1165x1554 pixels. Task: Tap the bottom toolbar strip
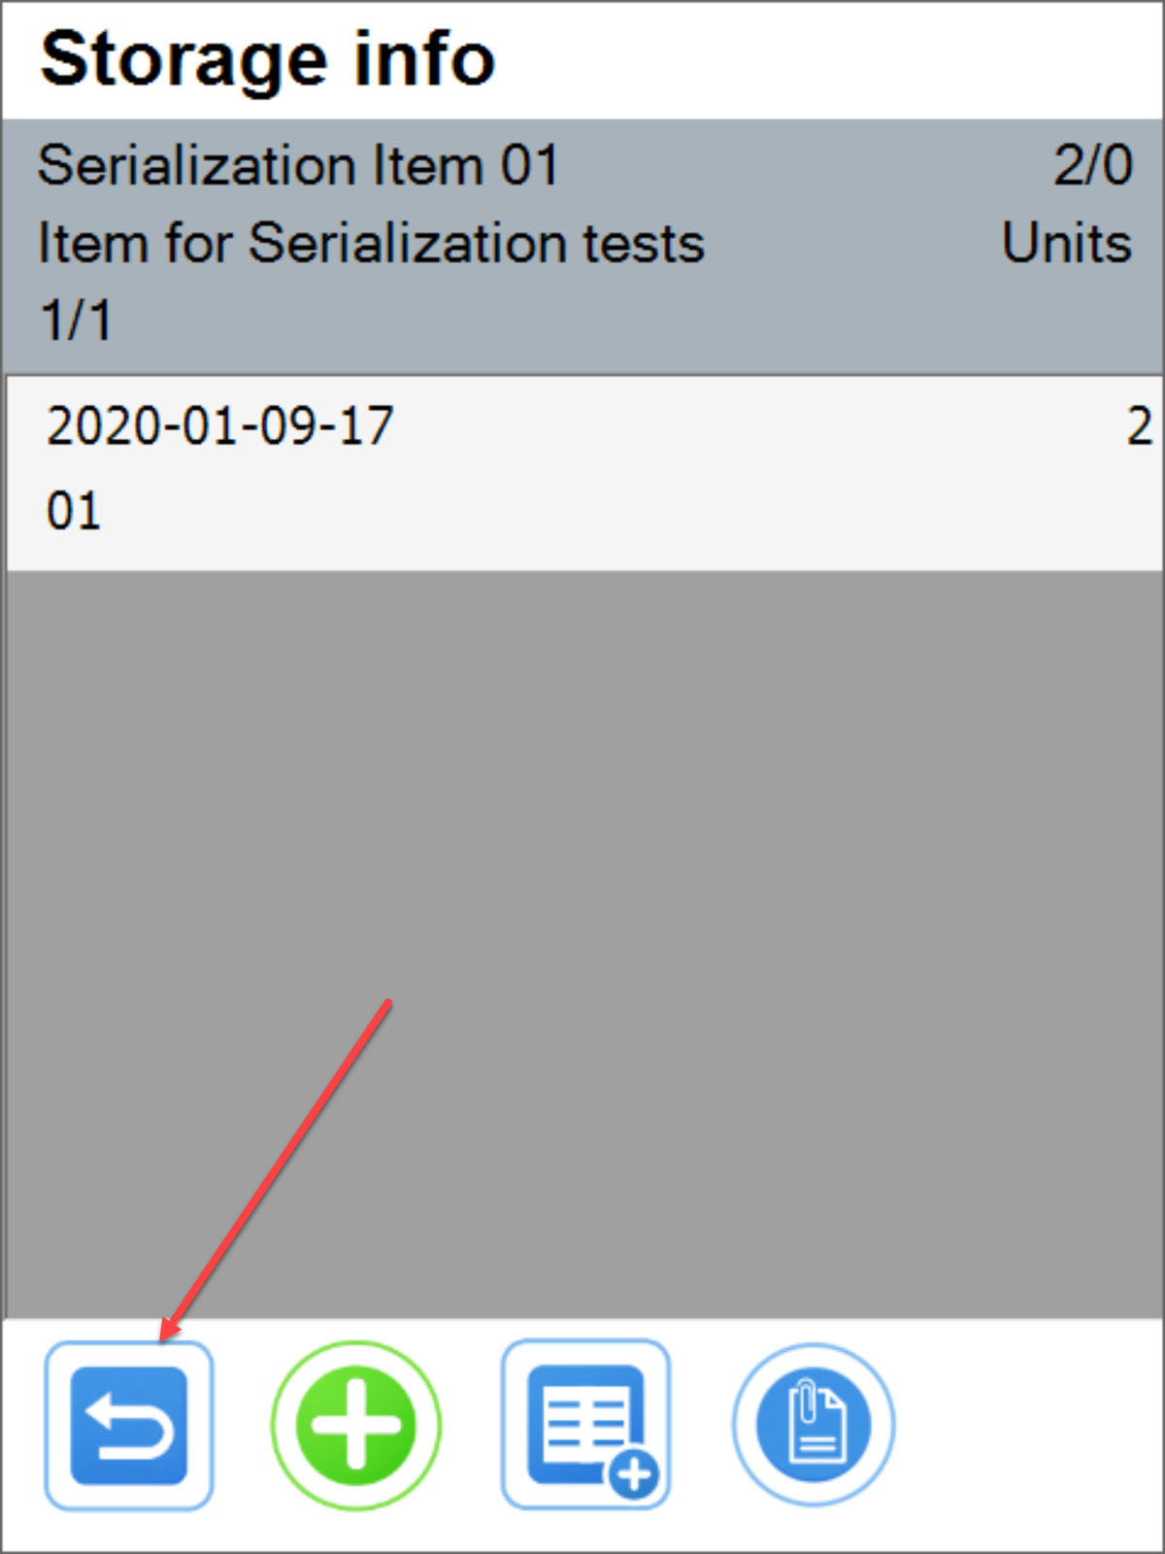[x=582, y=1428]
